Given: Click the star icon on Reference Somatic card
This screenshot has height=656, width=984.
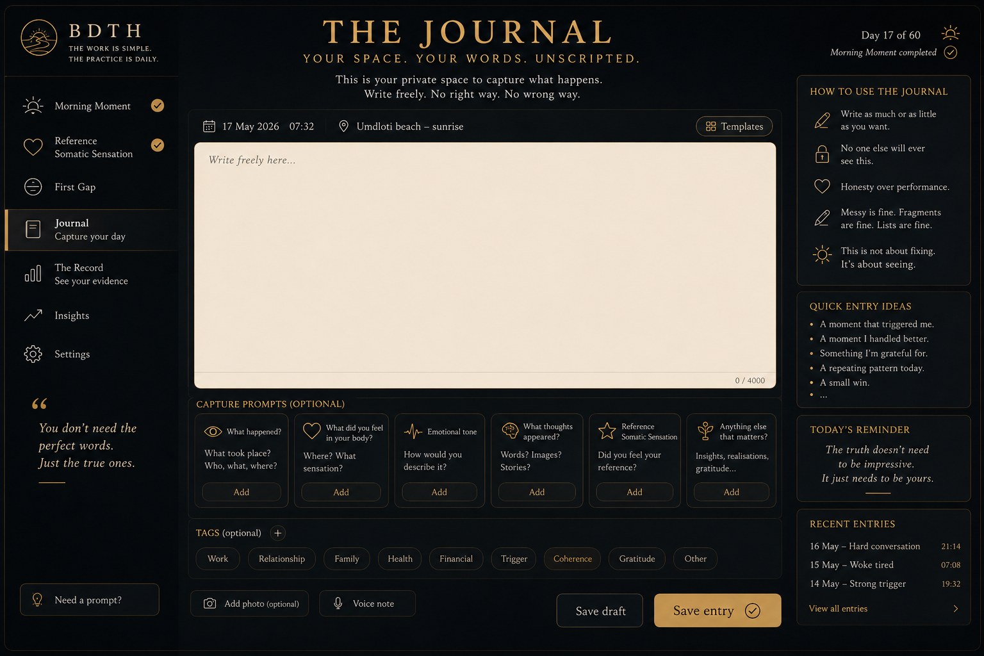Looking at the screenshot, I should (x=607, y=430).
